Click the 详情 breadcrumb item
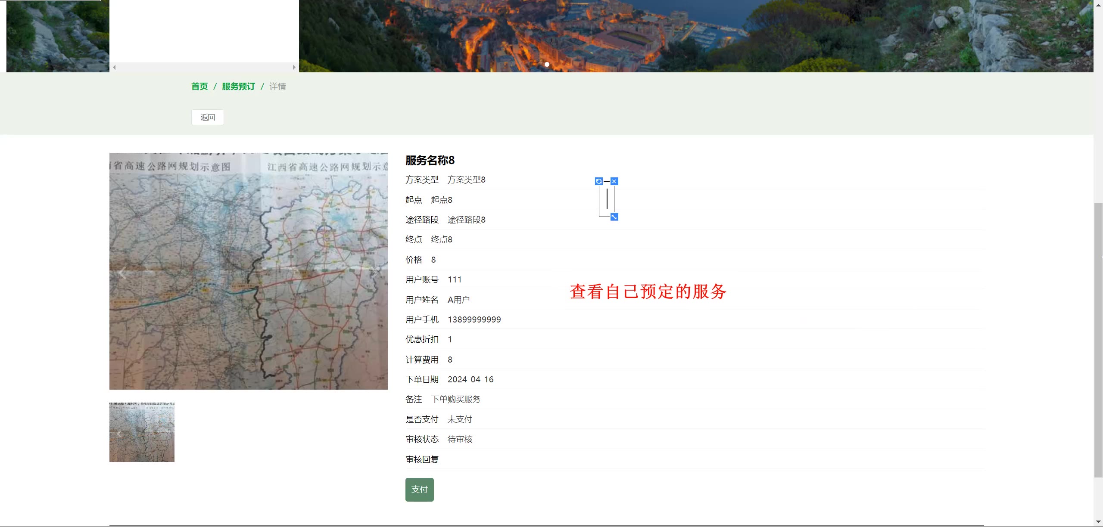1103x527 pixels. tap(277, 87)
